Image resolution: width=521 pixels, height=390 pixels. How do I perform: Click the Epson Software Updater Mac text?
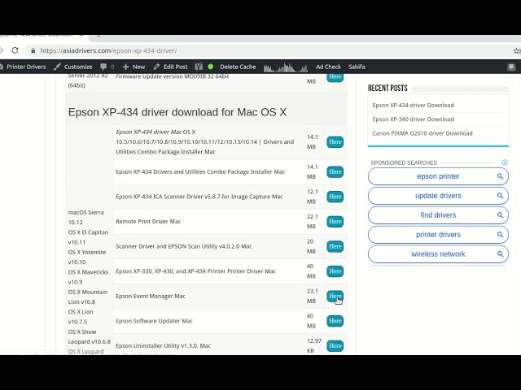154,321
